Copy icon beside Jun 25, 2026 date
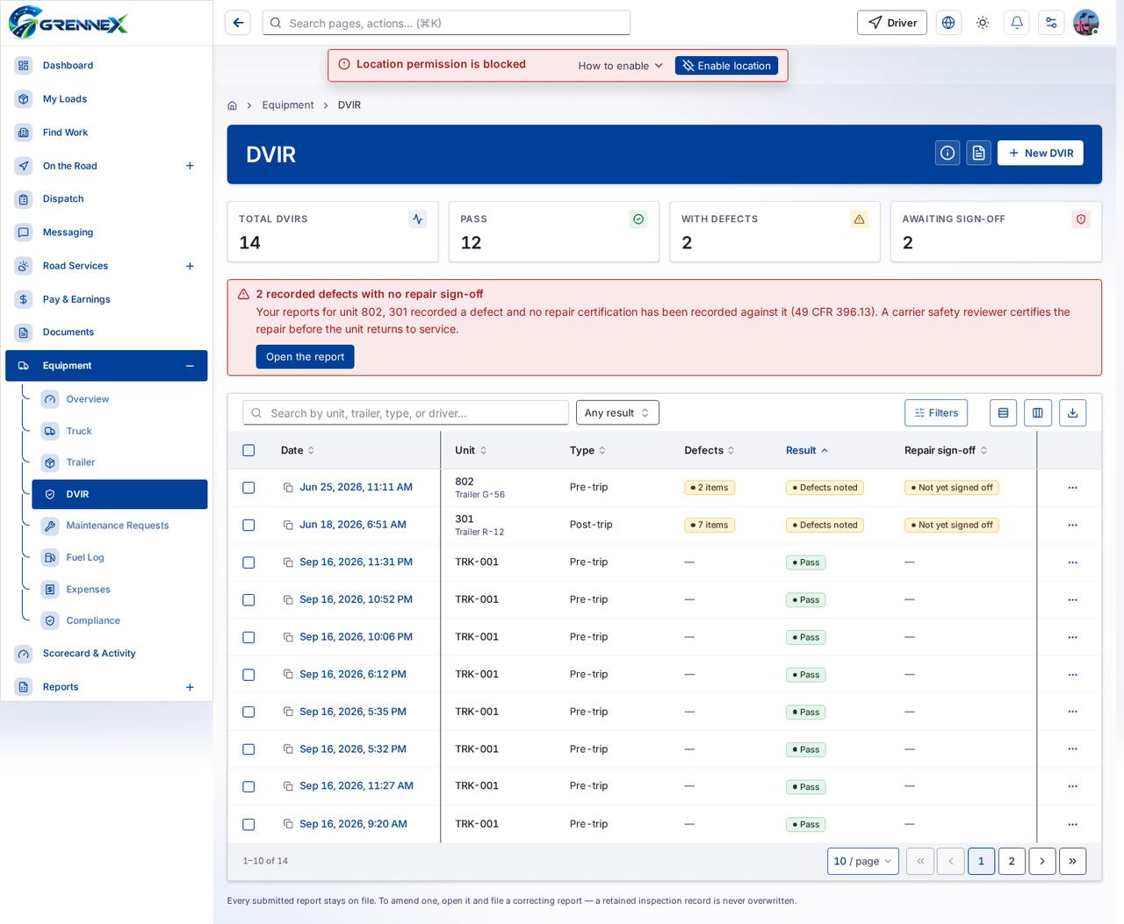This screenshot has width=1124, height=924. pyautogui.click(x=288, y=488)
